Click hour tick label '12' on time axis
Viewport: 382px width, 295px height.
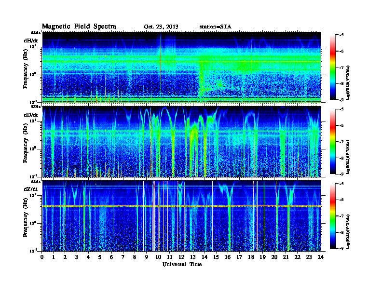tap(181, 257)
